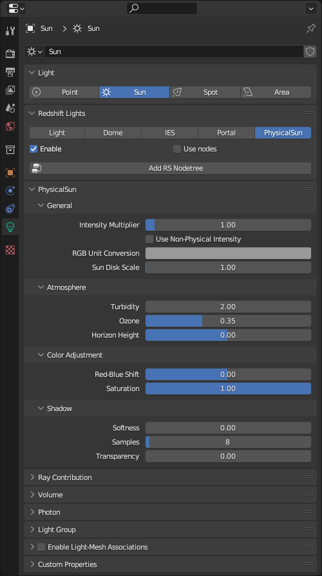Switch Redshift light to Light tab

[57, 133]
